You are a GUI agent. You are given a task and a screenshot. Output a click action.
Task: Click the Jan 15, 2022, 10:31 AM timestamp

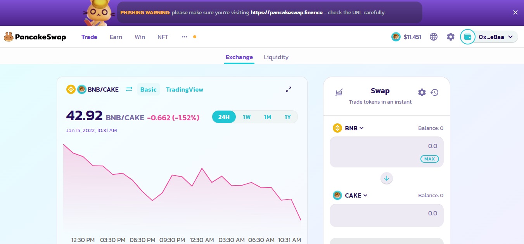(x=92, y=131)
